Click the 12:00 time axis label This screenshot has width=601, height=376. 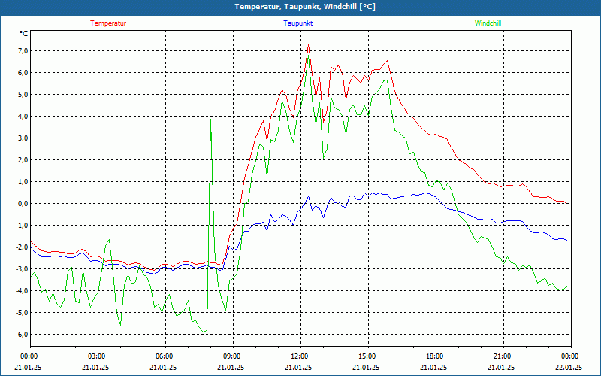pos(298,356)
